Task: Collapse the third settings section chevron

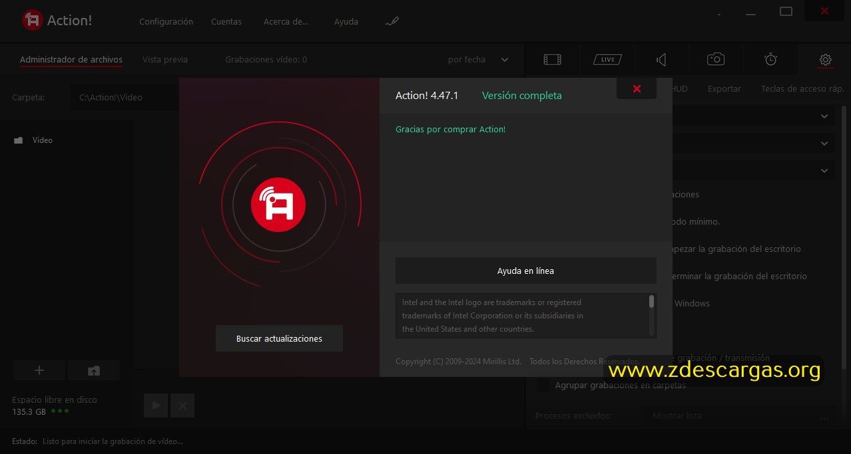Action: coord(824,171)
